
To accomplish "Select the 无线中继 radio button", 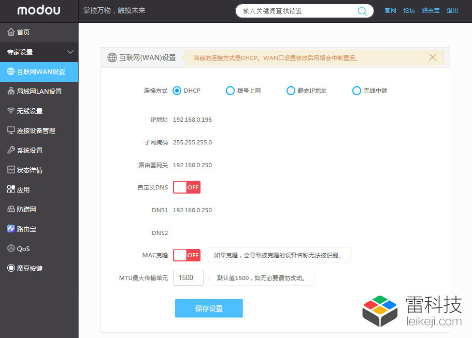I will tap(356, 91).
